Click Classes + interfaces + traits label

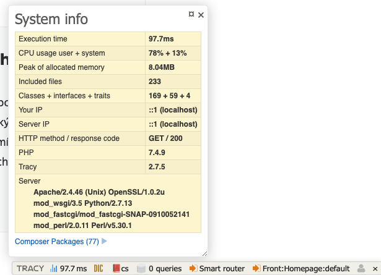pos(64,96)
